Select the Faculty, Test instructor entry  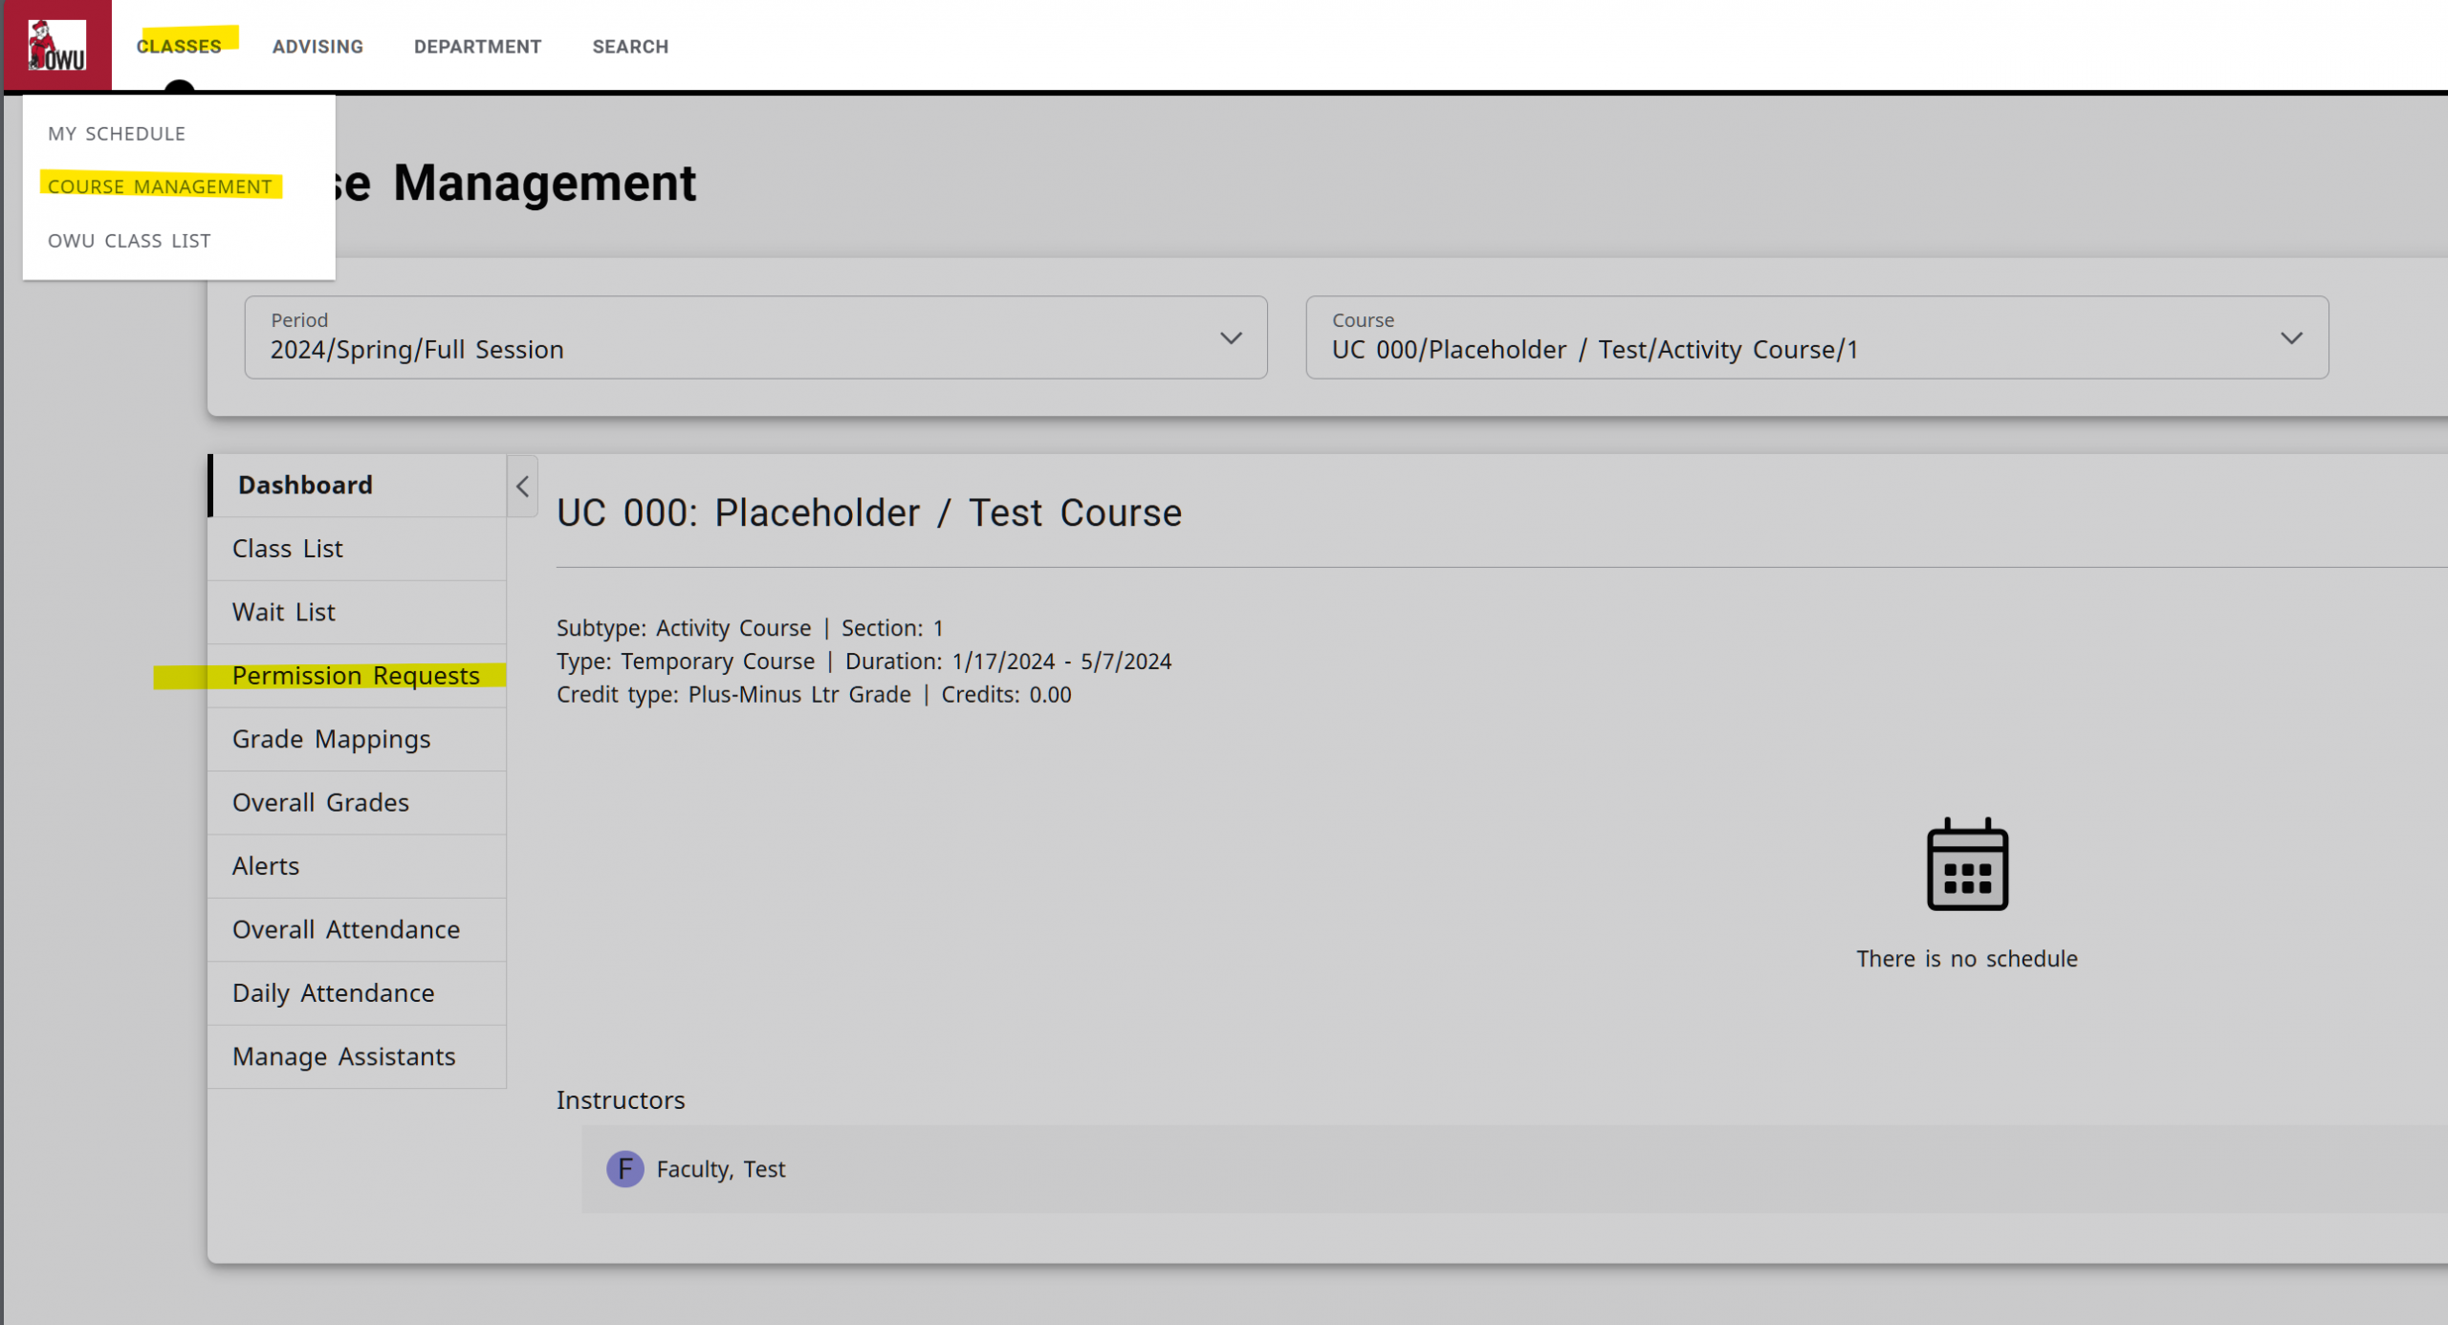pyautogui.click(x=721, y=1168)
